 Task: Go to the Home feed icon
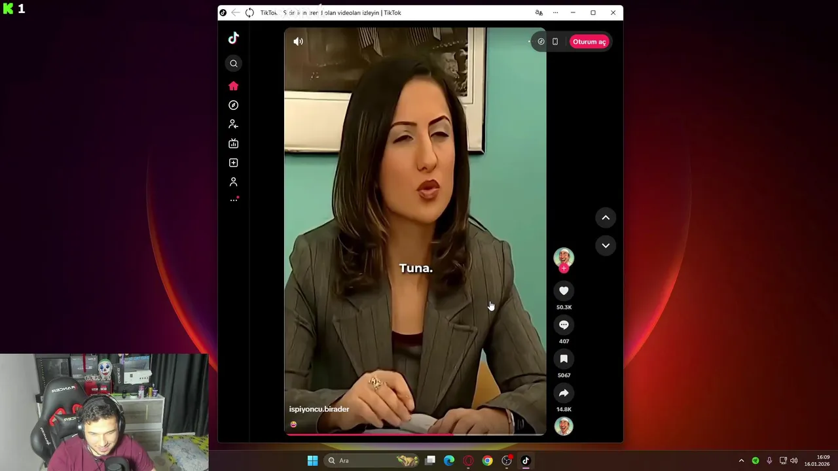tap(234, 86)
